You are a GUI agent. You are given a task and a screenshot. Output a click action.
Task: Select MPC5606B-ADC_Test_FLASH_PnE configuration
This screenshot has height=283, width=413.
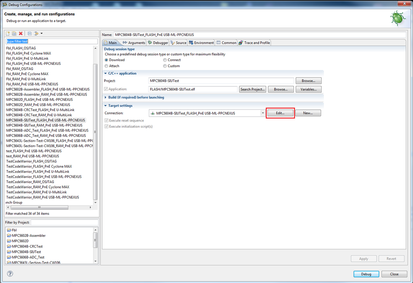(48, 131)
